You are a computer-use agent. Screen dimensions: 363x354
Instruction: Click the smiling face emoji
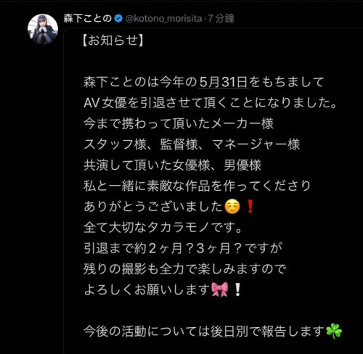coord(232,207)
